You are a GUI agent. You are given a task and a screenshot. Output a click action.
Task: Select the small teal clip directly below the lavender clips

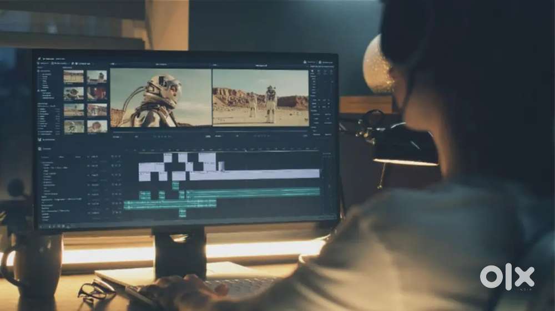tap(175, 185)
